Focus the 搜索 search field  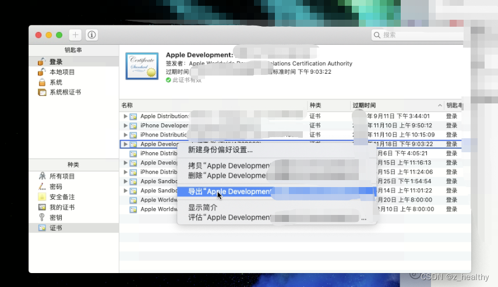click(419, 35)
